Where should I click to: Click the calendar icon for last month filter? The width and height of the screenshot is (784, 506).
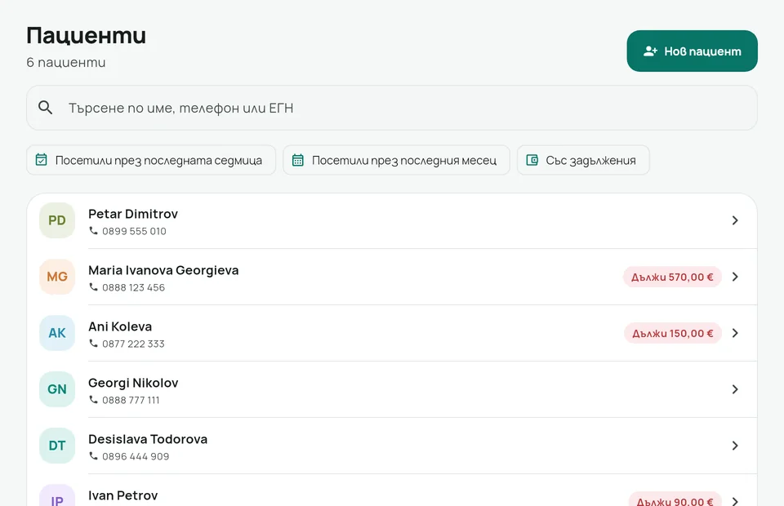(298, 160)
